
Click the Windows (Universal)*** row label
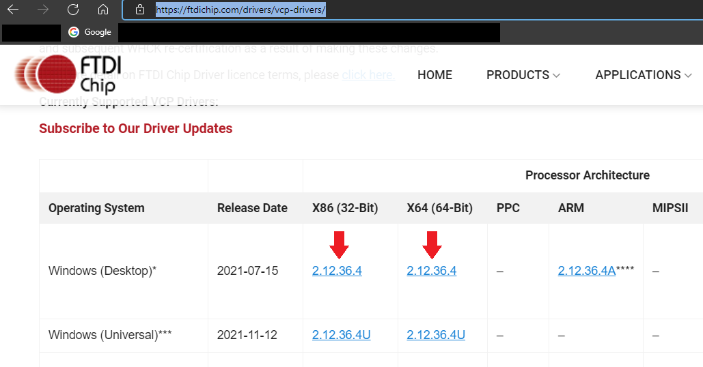(110, 335)
